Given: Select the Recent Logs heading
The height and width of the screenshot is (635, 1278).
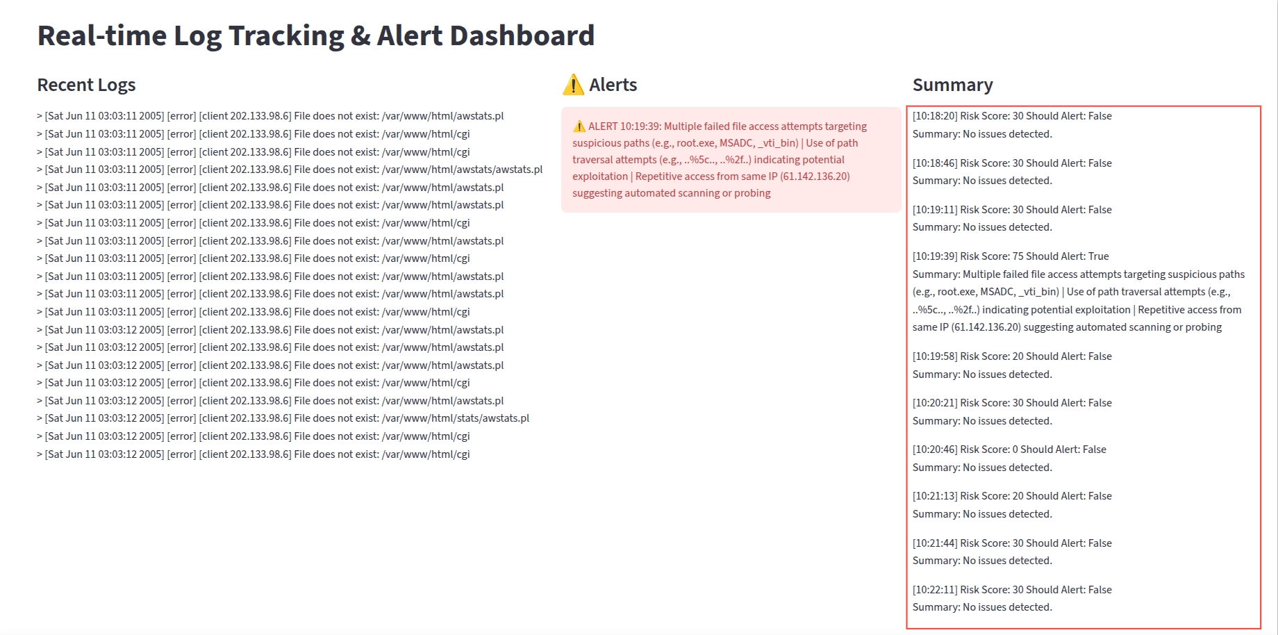Looking at the screenshot, I should 86,85.
